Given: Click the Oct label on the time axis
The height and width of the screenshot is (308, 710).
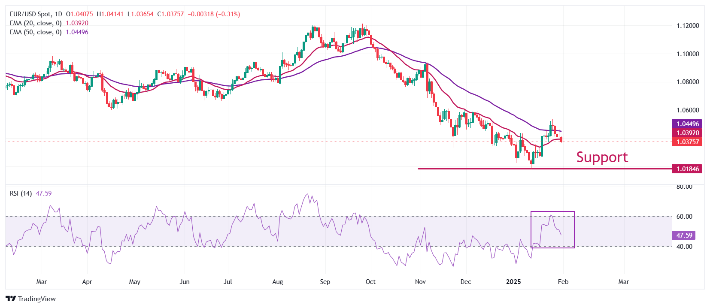Looking at the screenshot, I should [x=370, y=282].
